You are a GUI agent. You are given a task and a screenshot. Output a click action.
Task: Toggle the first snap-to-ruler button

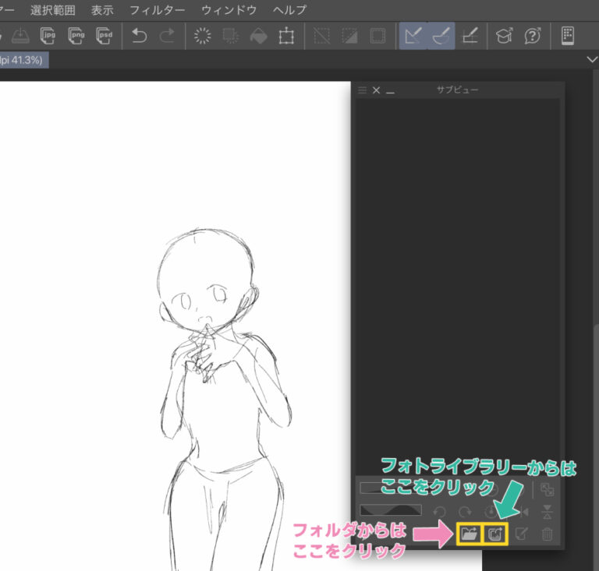[x=413, y=36]
